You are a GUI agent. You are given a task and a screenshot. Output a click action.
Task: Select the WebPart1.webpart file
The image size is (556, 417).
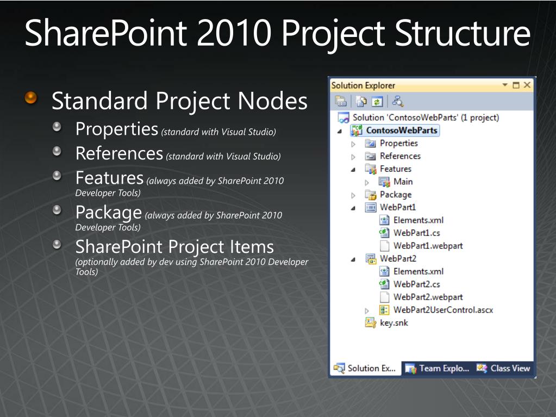click(x=428, y=246)
